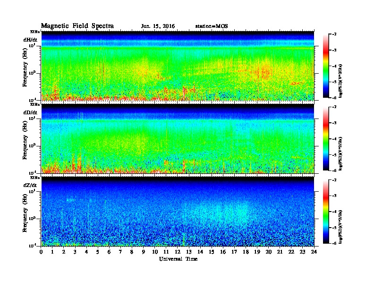Click inside the dZ/dt spectrogram plot
Viewport: 374px width, 289px height.
(x=178, y=211)
